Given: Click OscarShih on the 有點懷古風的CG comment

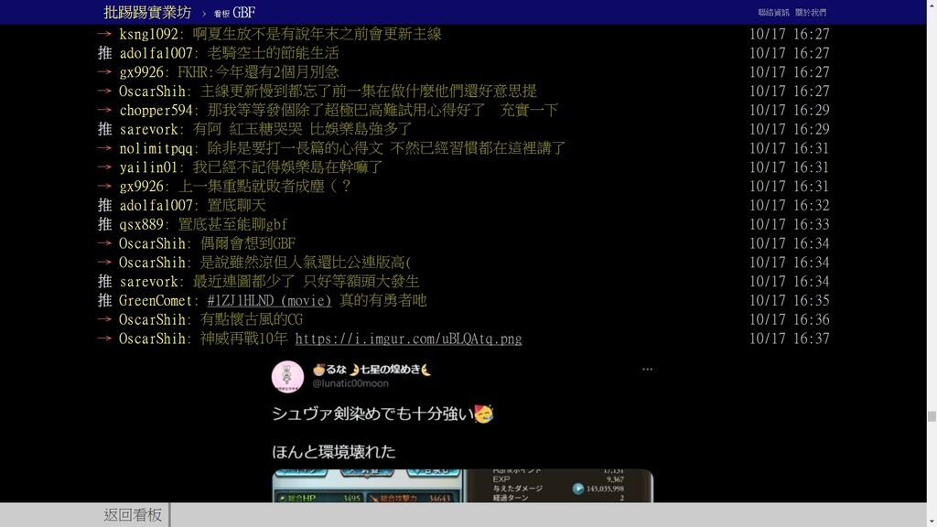Looking at the screenshot, I should 152,319.
